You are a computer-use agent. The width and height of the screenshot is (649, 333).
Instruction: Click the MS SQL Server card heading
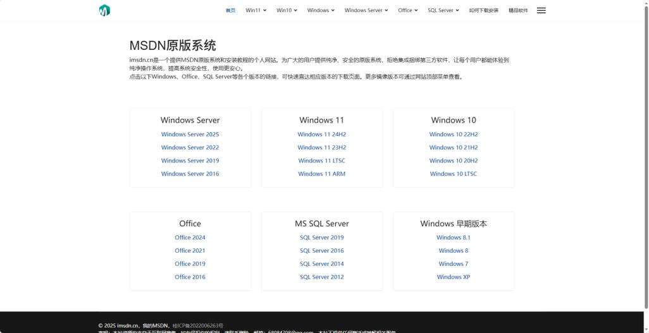[x=321, y=224]
